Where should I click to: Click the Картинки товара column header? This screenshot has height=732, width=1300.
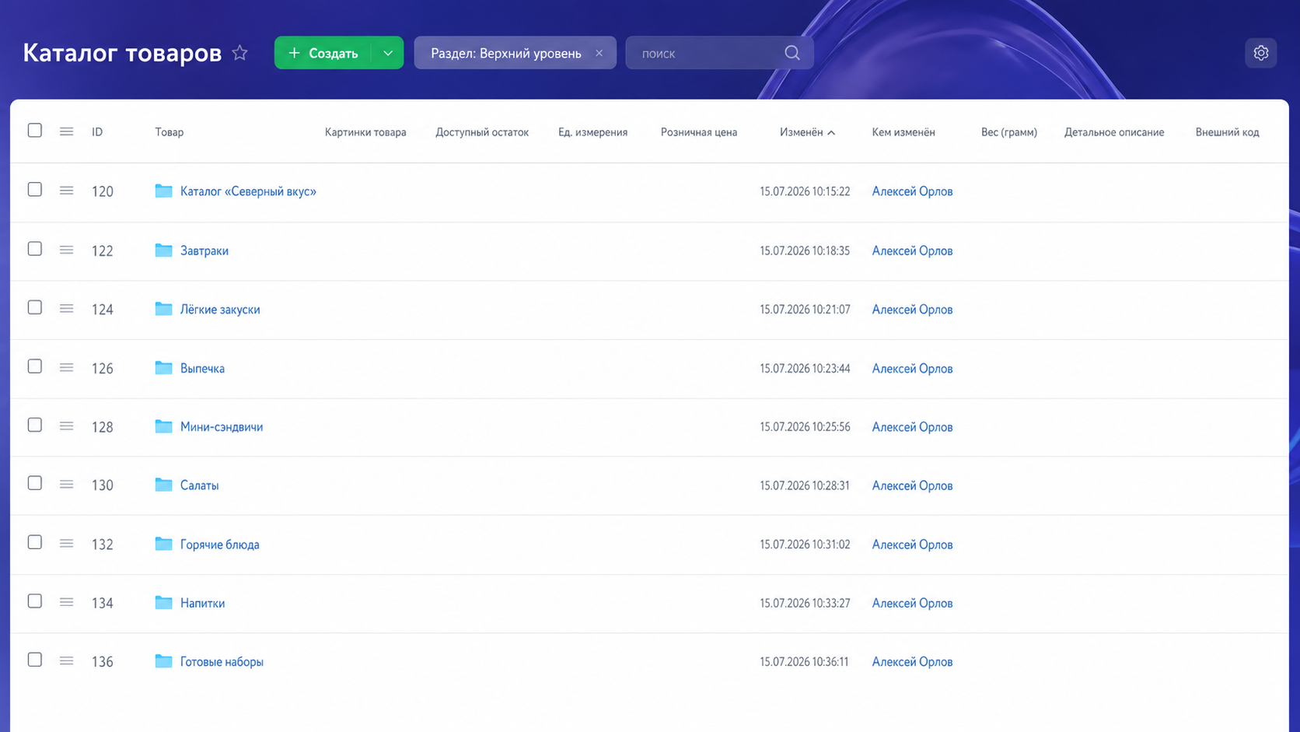coord(365,132)
